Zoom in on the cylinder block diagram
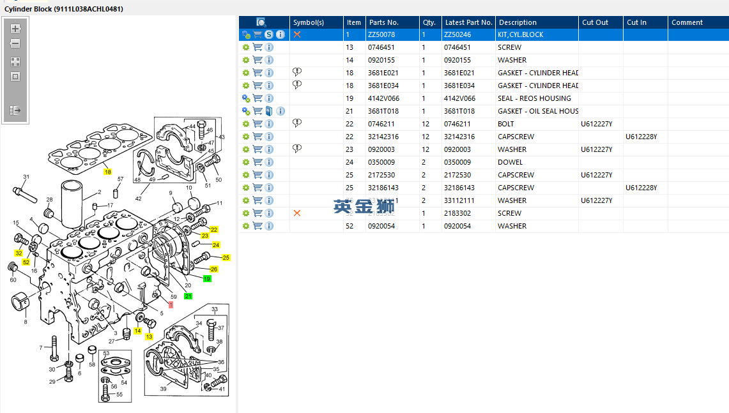 [x=15, y=29]
